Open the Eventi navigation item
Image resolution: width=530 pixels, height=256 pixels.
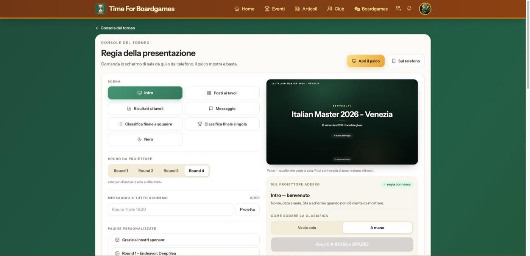[274, 9]
